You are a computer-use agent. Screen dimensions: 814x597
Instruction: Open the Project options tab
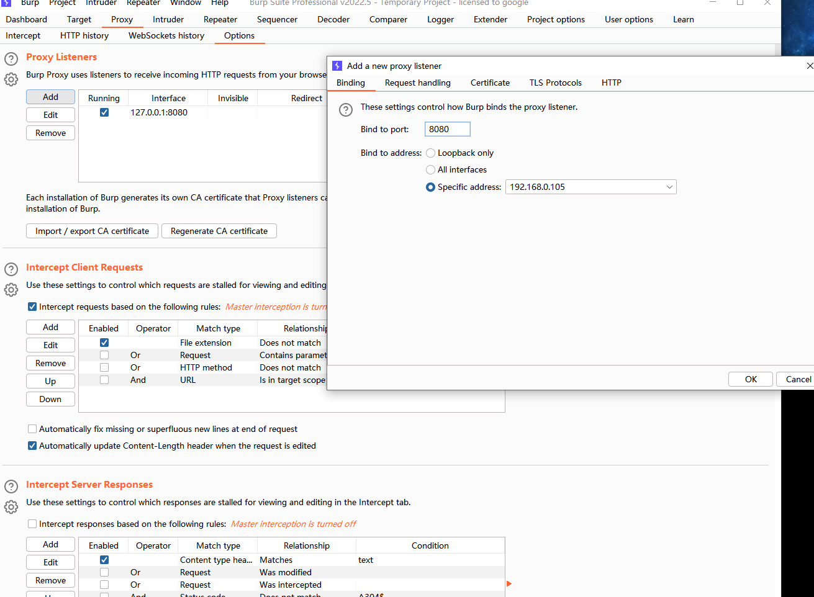tap(556, 19)
